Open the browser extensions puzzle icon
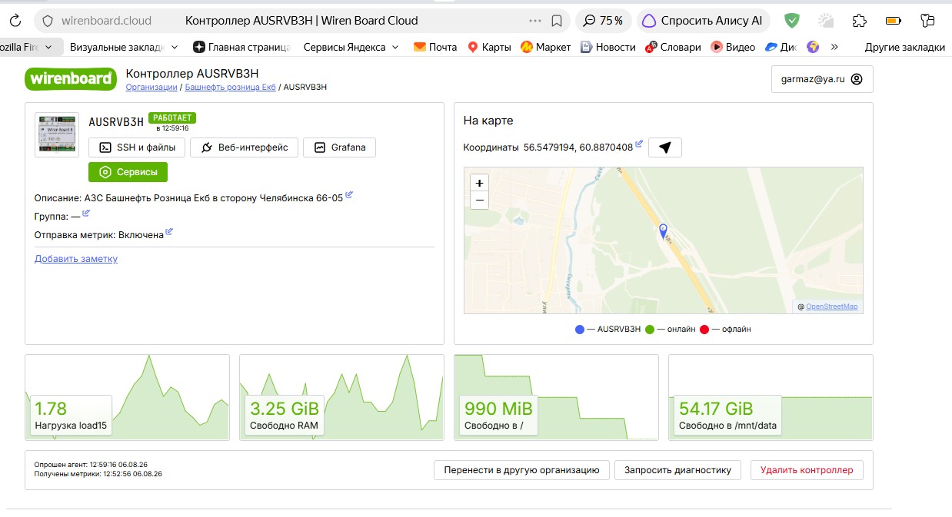This screenshot has width=952, height=517. (x=860, y=21)
